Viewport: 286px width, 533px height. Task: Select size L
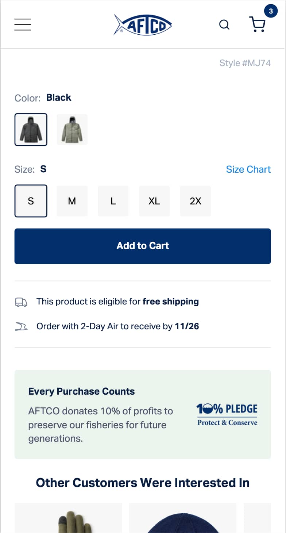point(113,201)
